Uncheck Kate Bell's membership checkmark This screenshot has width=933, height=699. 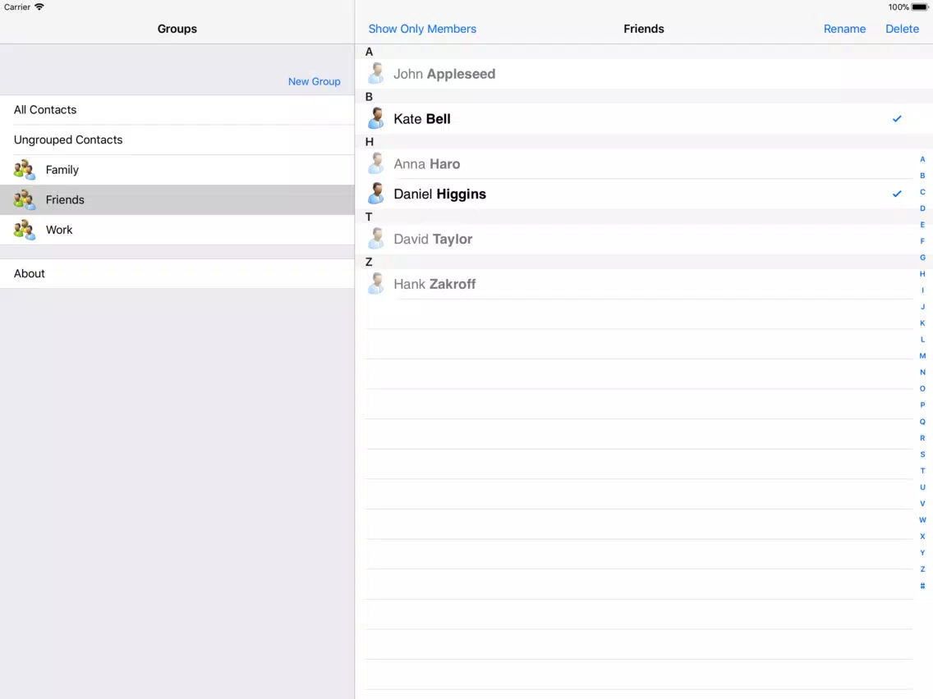coord(897,119)
